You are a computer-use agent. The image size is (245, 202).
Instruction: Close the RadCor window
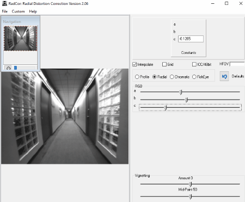click(x=241, y=3)
